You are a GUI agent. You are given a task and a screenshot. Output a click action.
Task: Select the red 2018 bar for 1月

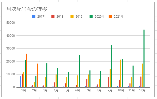pos(22,80)
